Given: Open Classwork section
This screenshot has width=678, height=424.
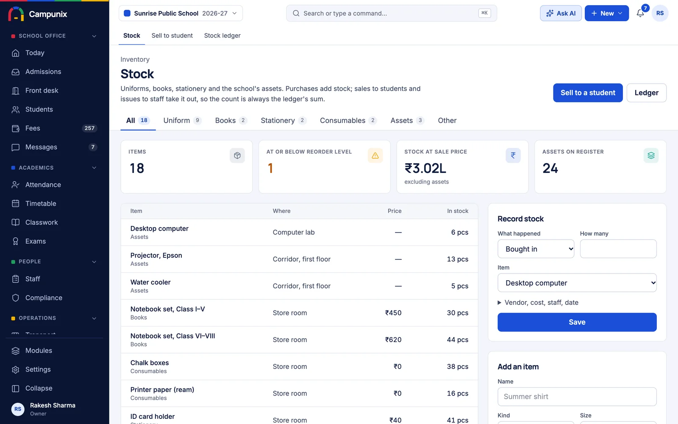Looking at the screenshot, I should point(54,222).
